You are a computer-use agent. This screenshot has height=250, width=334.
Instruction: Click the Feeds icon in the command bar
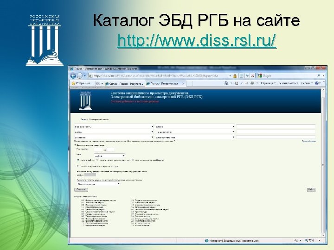tap(236, 83)
